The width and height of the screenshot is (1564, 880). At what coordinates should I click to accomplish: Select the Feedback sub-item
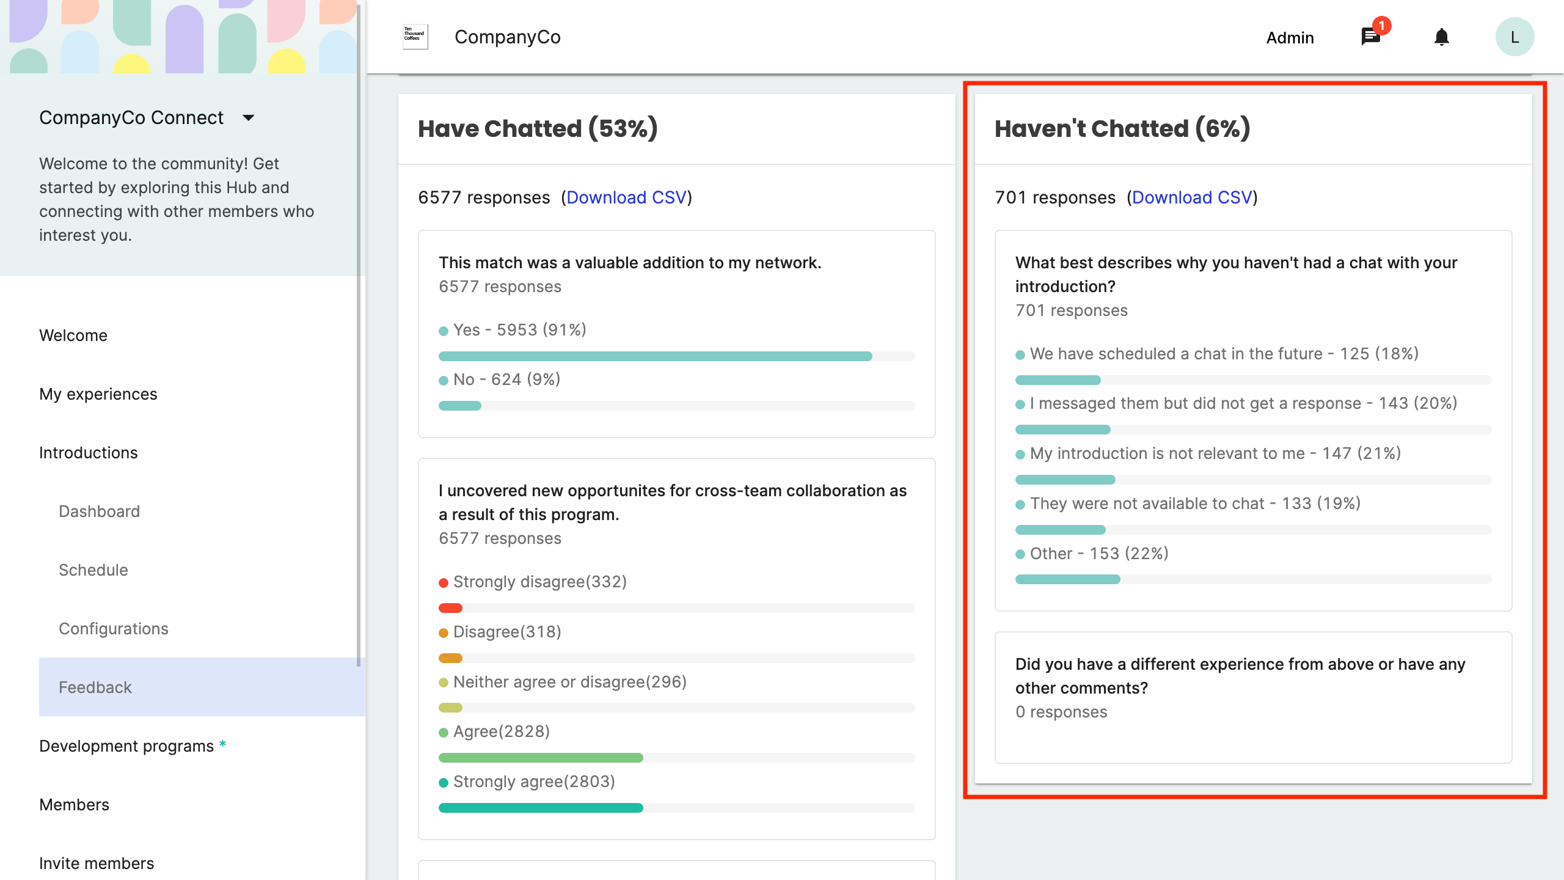[x=202, y=687]
